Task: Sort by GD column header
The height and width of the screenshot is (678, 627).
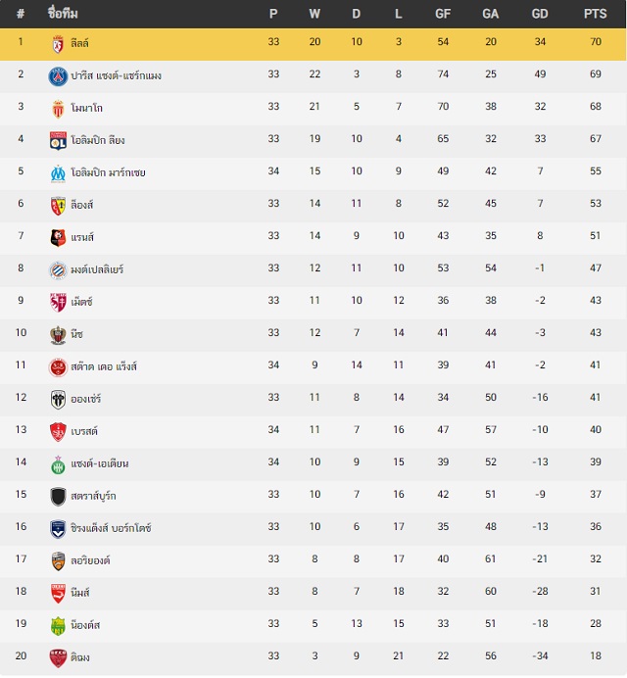Action: point(540,14)
